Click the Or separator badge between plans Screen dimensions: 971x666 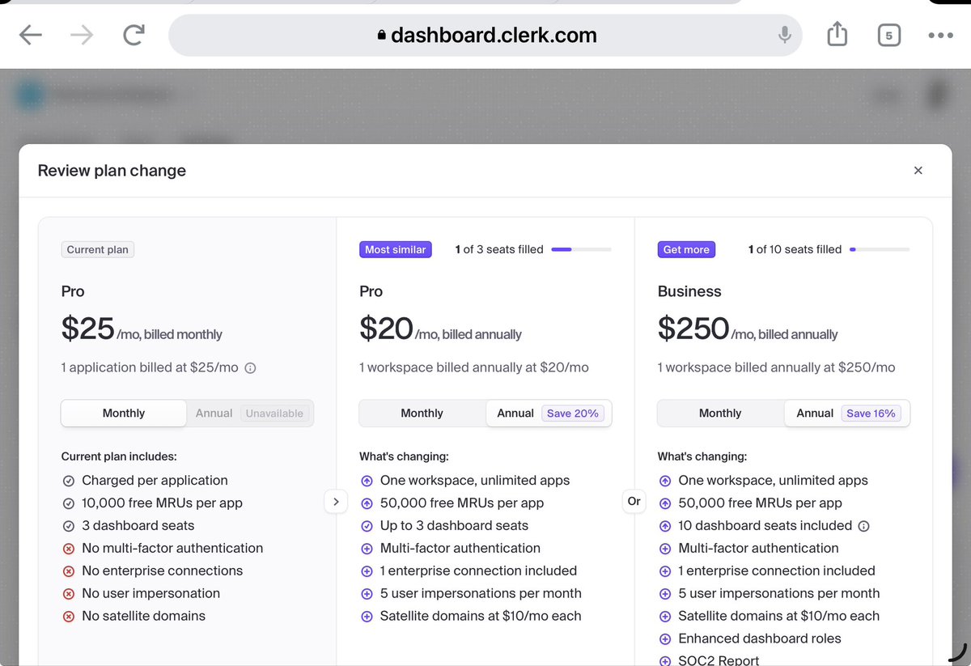pos(634,502)
